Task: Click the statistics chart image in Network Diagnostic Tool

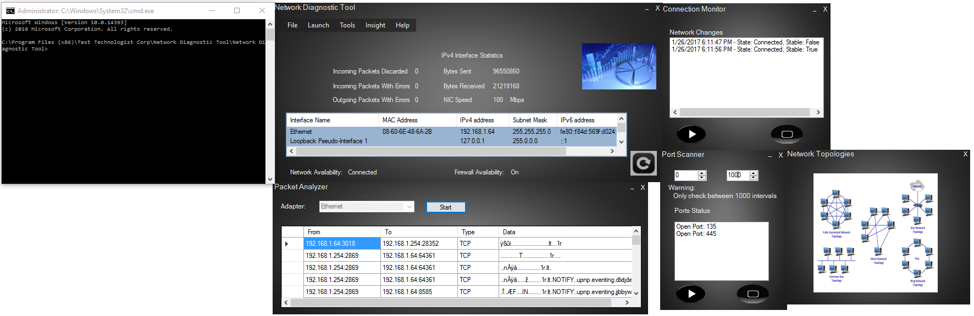Action: pyautogui.click(x=619, y=66)
